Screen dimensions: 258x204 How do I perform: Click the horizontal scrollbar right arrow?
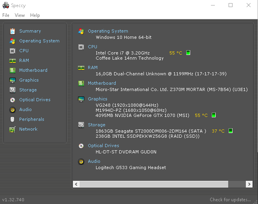tap(249, 184)
